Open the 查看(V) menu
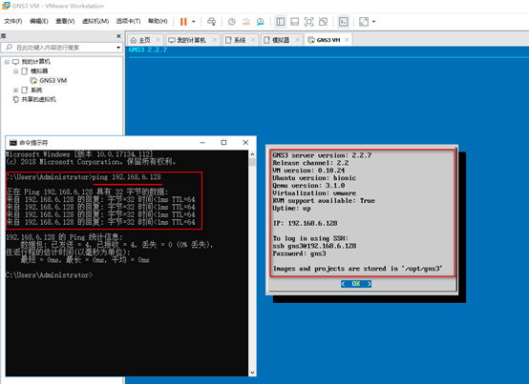The image size is (529, 384). coord(65,21)
